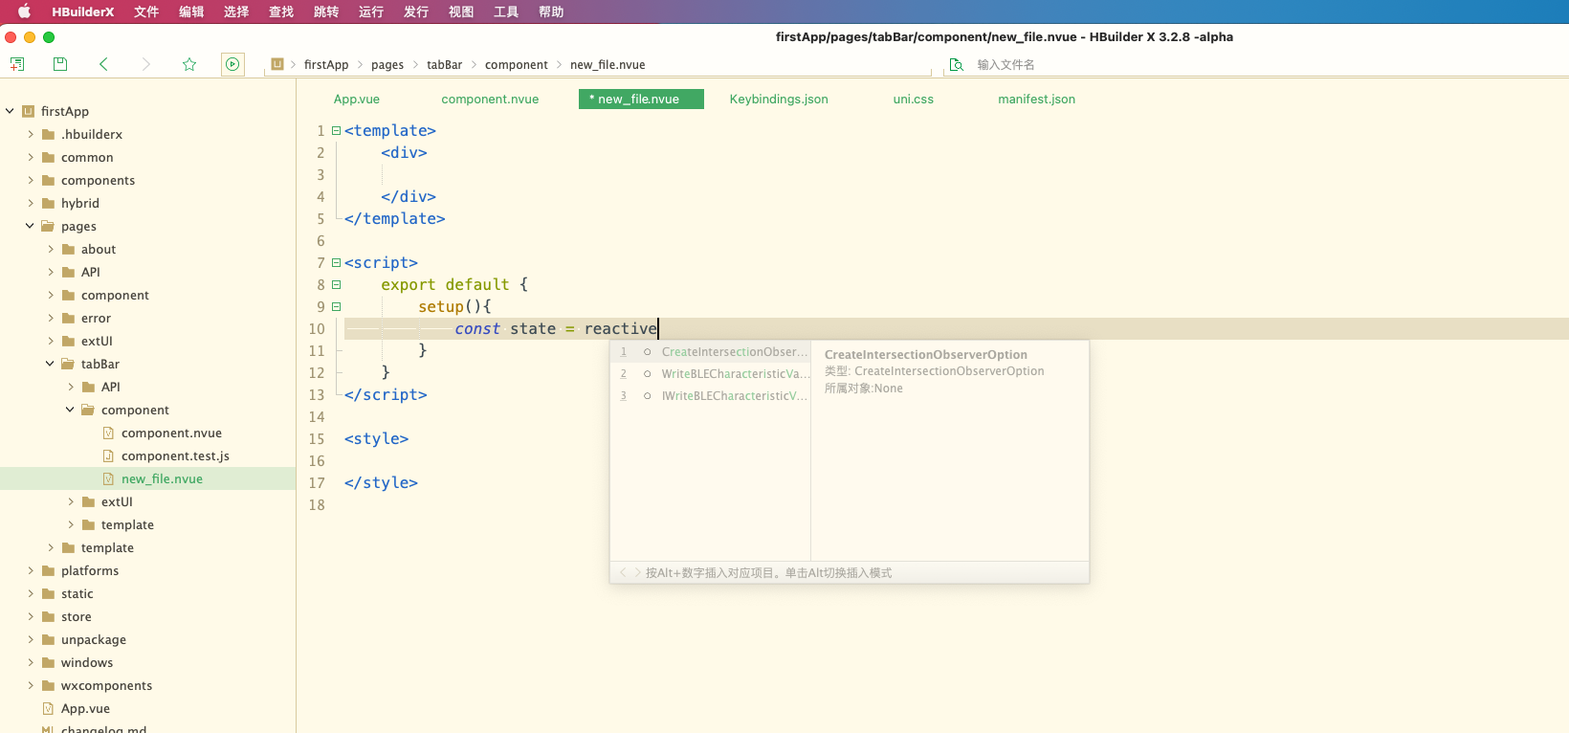Click the green run play icon
Viewport: 1569px width, 733px height.
click(x=232, y=64)
